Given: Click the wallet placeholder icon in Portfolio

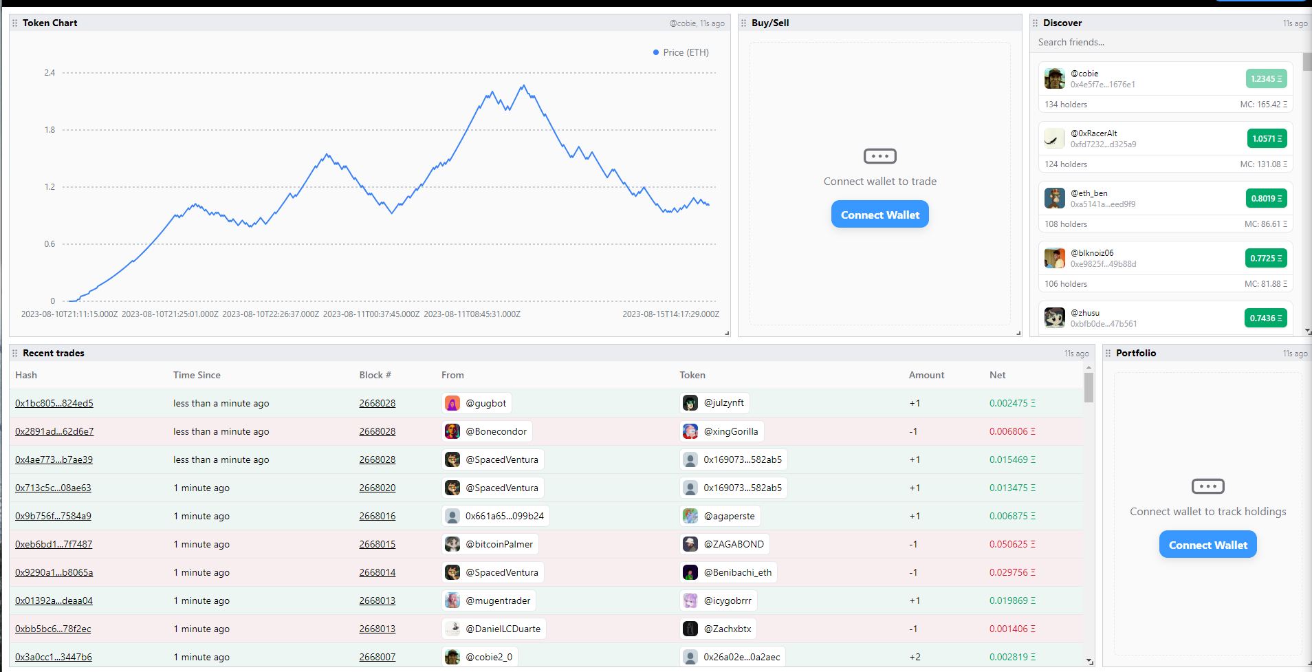Looking at the screenshot, I should (1208, 486).
